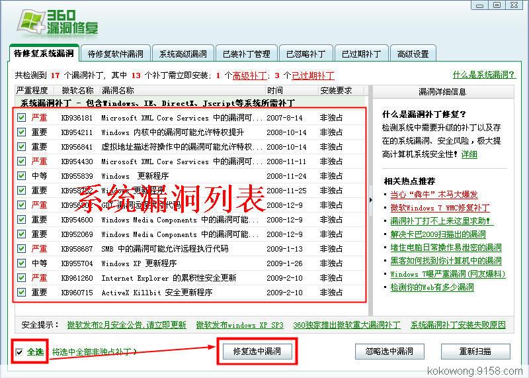The image size is (529, 378).
Task: Uncheck the KB960715 ActiveX Killbit checkbox
Action: coord(22,292)
